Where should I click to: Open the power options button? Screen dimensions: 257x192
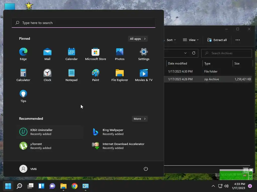coord(146,169)
